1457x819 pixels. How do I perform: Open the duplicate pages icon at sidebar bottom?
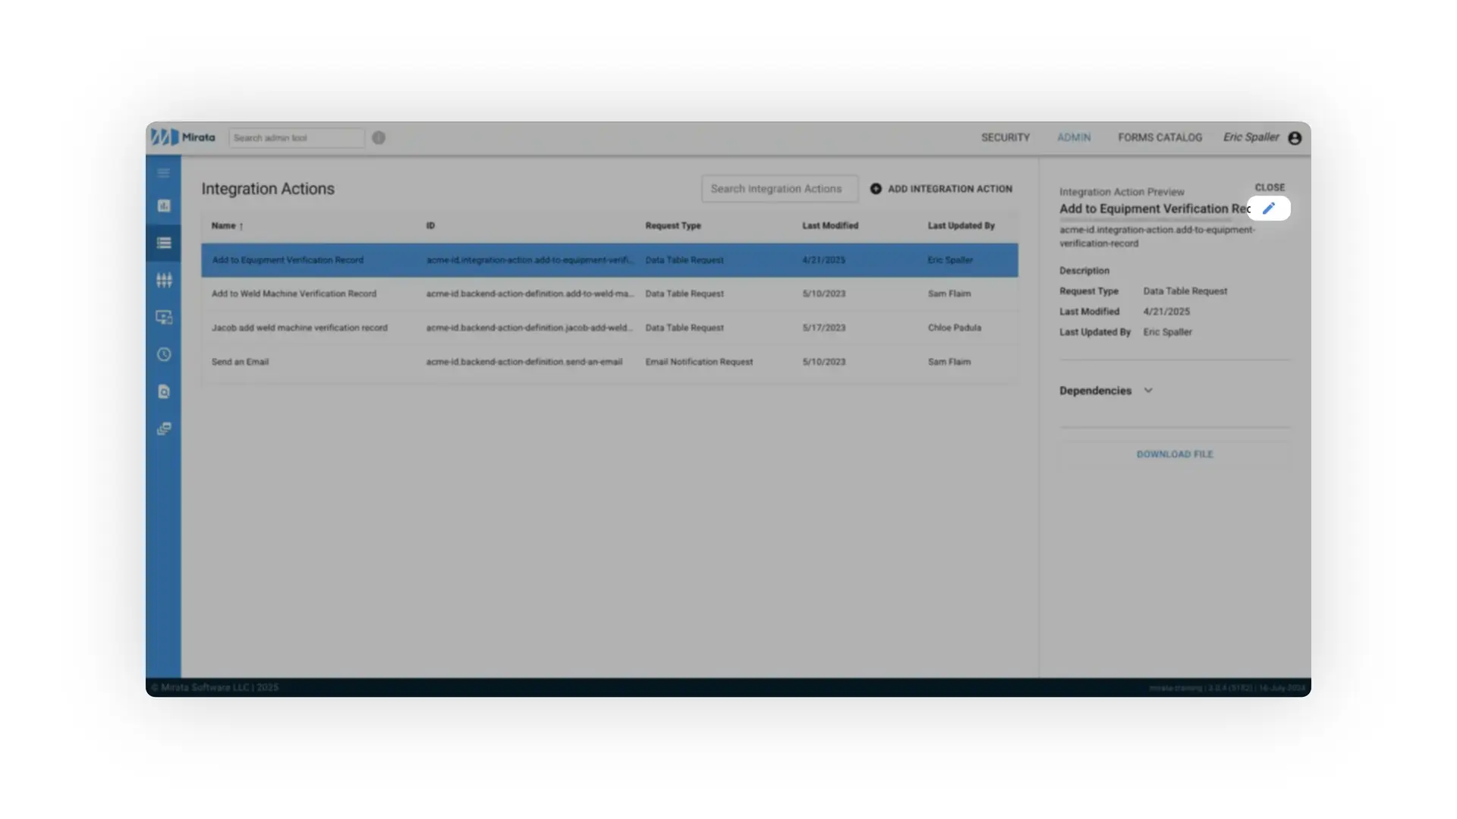163,428
